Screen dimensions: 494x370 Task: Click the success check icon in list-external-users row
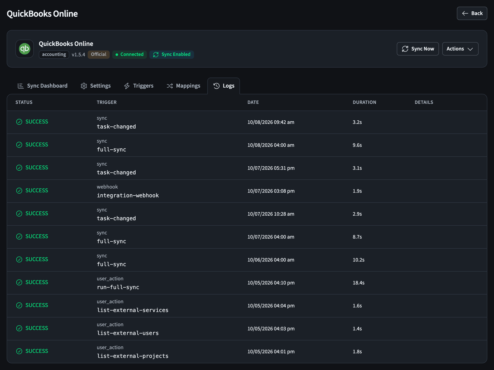point(19,328)
